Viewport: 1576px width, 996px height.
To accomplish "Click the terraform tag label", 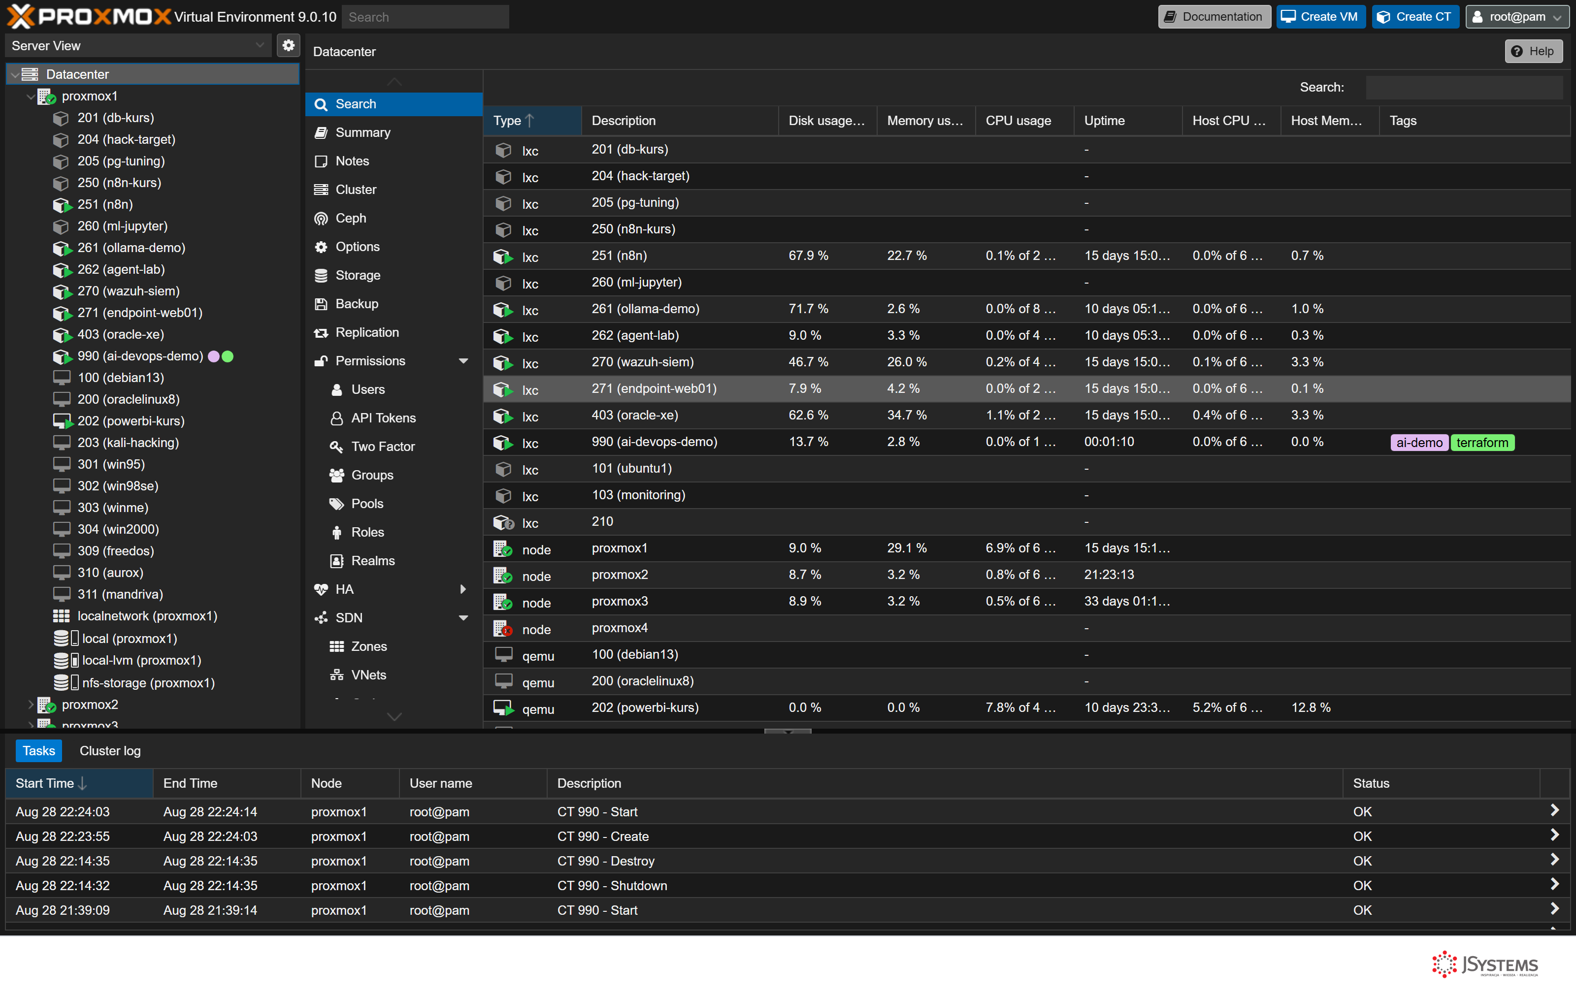I will [x=1482, y=443].
